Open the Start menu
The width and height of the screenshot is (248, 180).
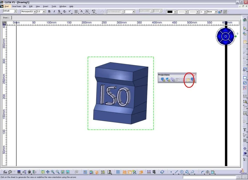[x=6, y=6]
